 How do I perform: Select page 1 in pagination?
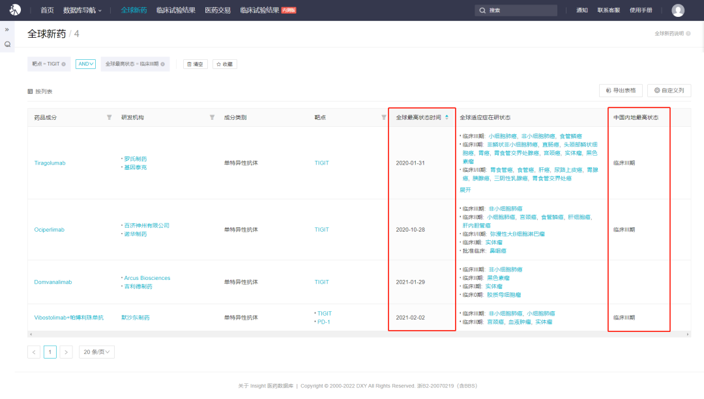(50, 352)
